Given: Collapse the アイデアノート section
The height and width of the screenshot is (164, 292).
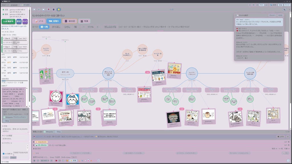Looking at the screenshot, I should pos(7,143).
